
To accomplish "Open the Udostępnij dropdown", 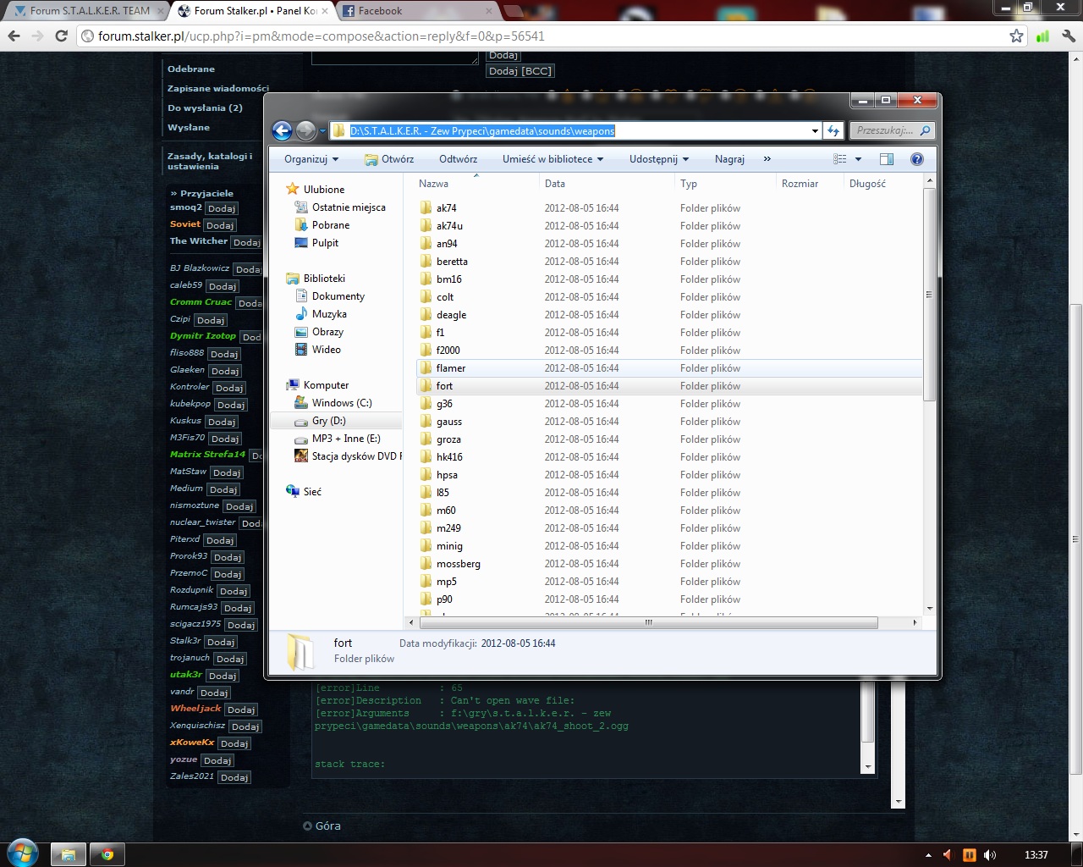I will click(x=659, y=159).
